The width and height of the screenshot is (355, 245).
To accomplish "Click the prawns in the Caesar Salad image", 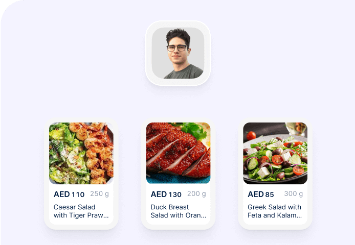I will click(x=99, y=152).
